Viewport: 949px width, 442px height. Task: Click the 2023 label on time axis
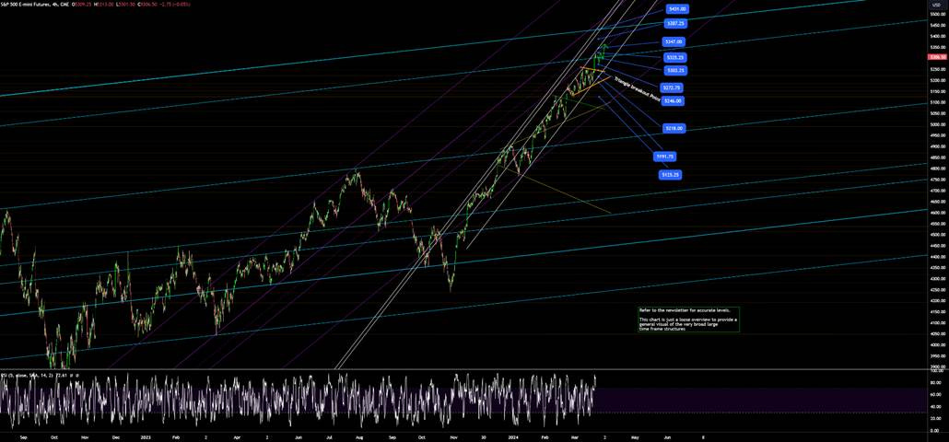click(146, 436)
